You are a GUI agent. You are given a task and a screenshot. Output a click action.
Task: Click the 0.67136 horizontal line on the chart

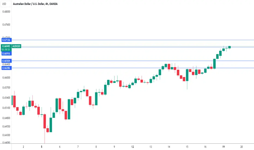click(133, 40)
